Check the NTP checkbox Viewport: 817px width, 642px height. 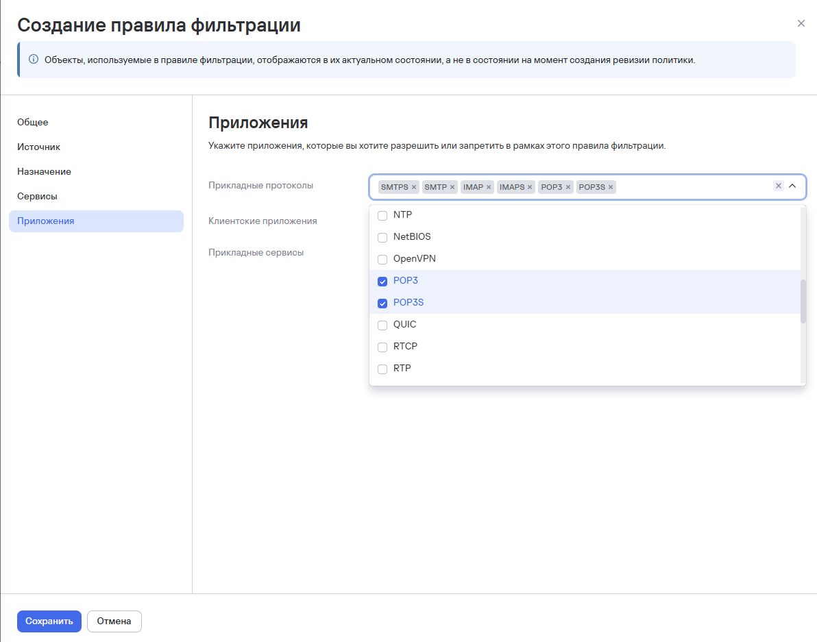382,216
